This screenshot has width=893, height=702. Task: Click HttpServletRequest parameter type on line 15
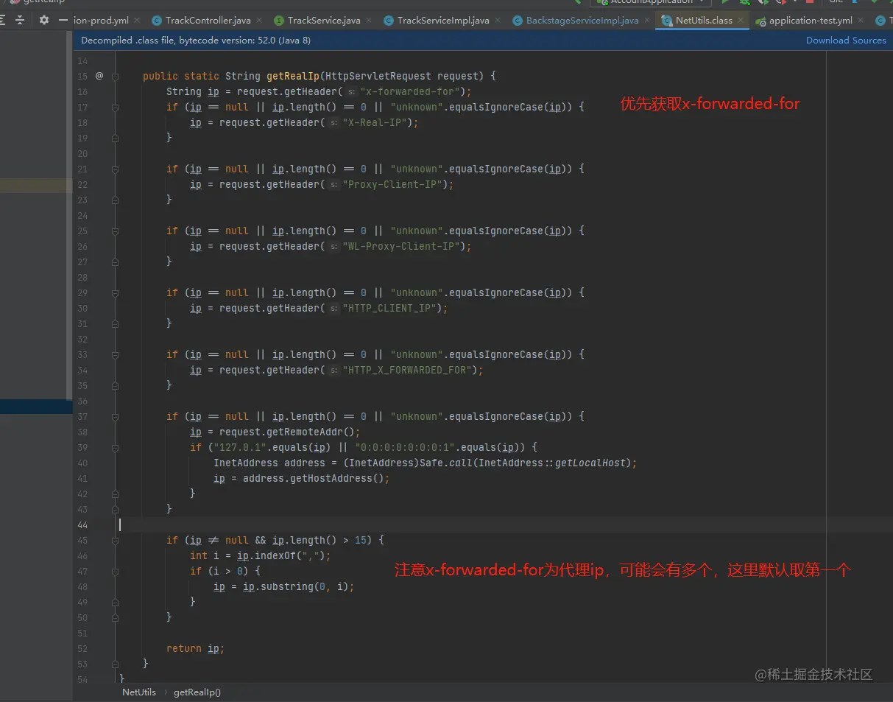(x=378, y=76)
